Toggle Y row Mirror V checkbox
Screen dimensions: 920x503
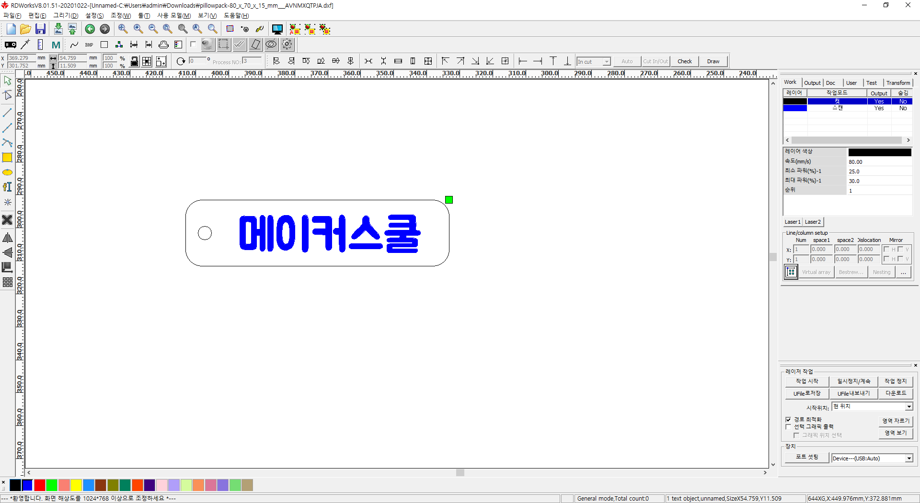(x=900, y=259)
